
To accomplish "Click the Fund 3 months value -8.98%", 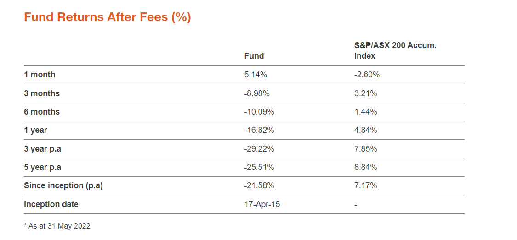I will pyautogui.click(x=257, y=94).
